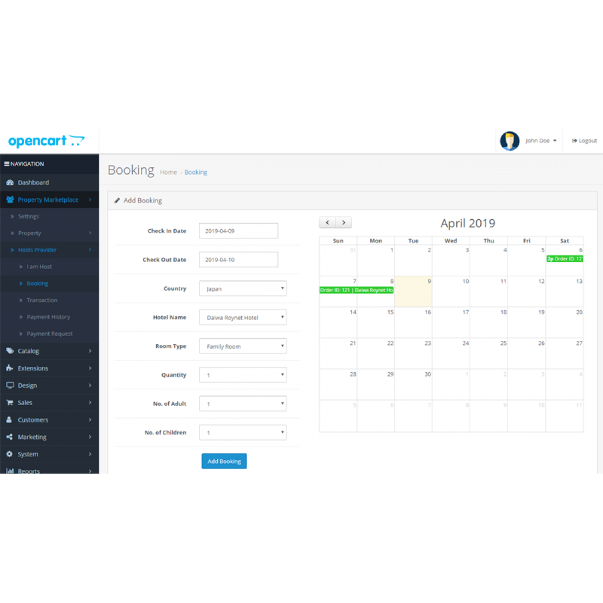Image resolution: width=603 pixels, height=603 pixels.
Task: Open the No. of Adult dropdown
Action: coord(243,404)
